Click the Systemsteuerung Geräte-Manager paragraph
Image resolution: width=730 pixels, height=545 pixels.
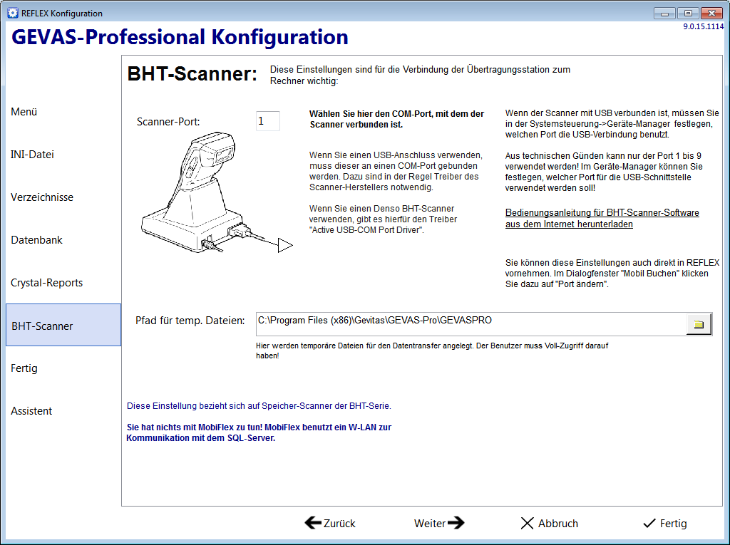pos(612,124)
